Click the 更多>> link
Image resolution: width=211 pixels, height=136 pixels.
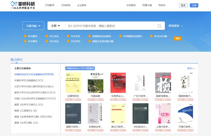[x=191, y=68]
